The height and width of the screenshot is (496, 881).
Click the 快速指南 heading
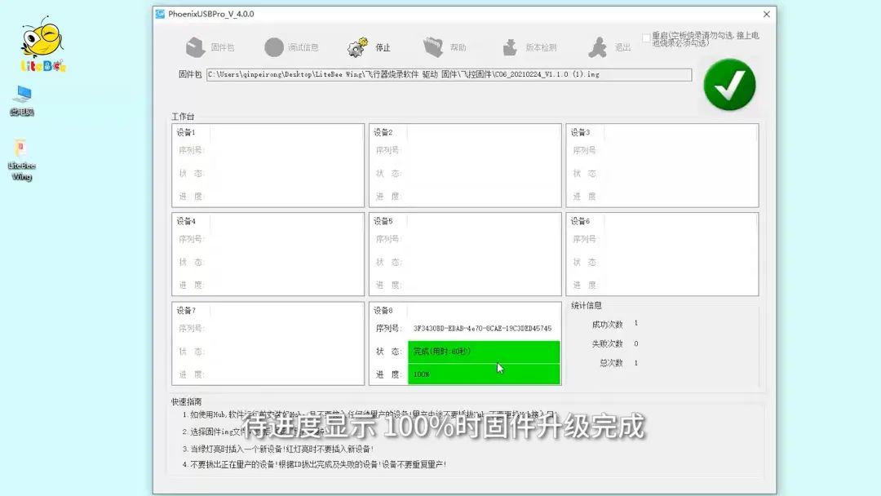[x=187, y=402]
